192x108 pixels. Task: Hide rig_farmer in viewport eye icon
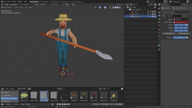(151, 16)
